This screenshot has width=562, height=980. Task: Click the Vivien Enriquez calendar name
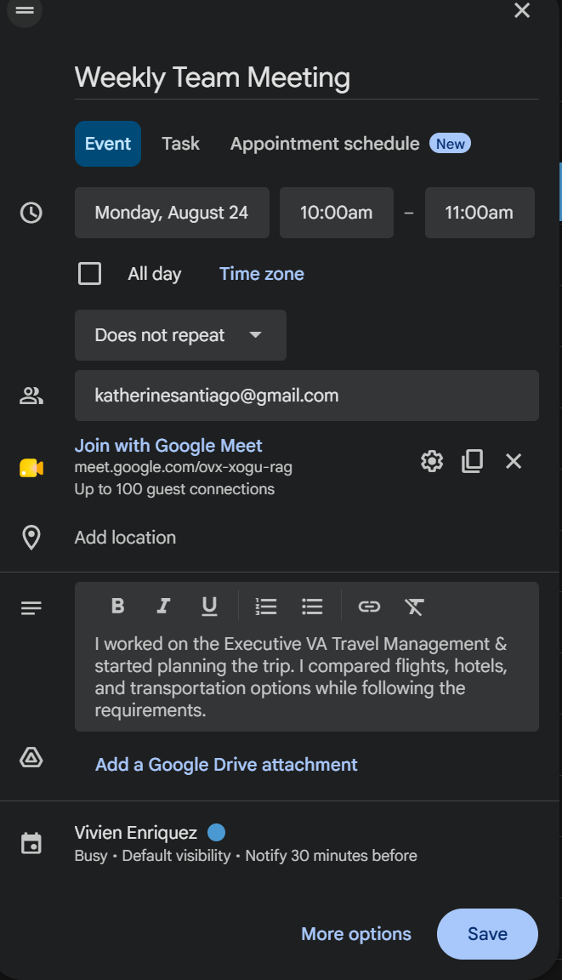[135, 833]
